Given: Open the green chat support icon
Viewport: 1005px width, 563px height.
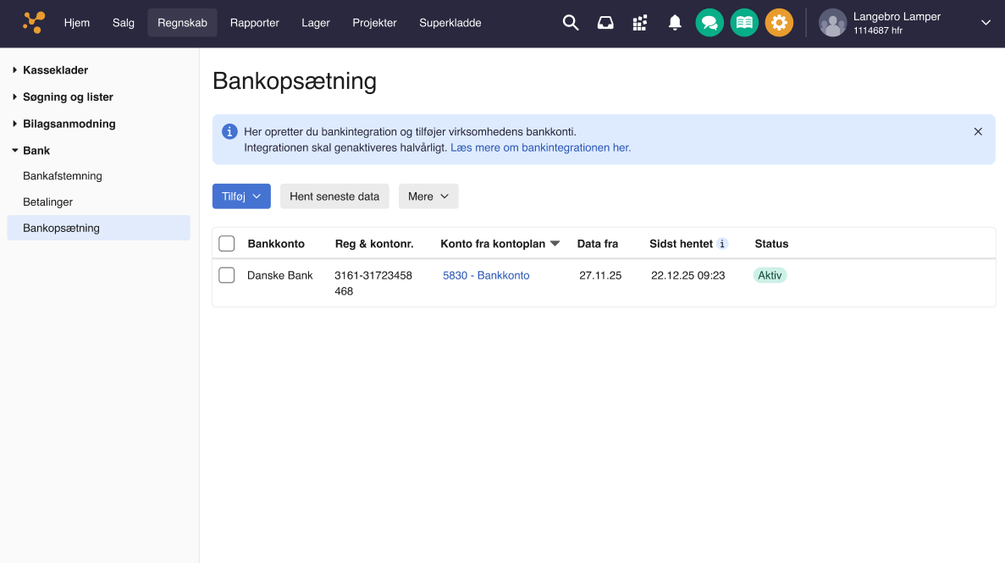Looking at the screenshot, I should pyautogui.click(x=710, y=23).
